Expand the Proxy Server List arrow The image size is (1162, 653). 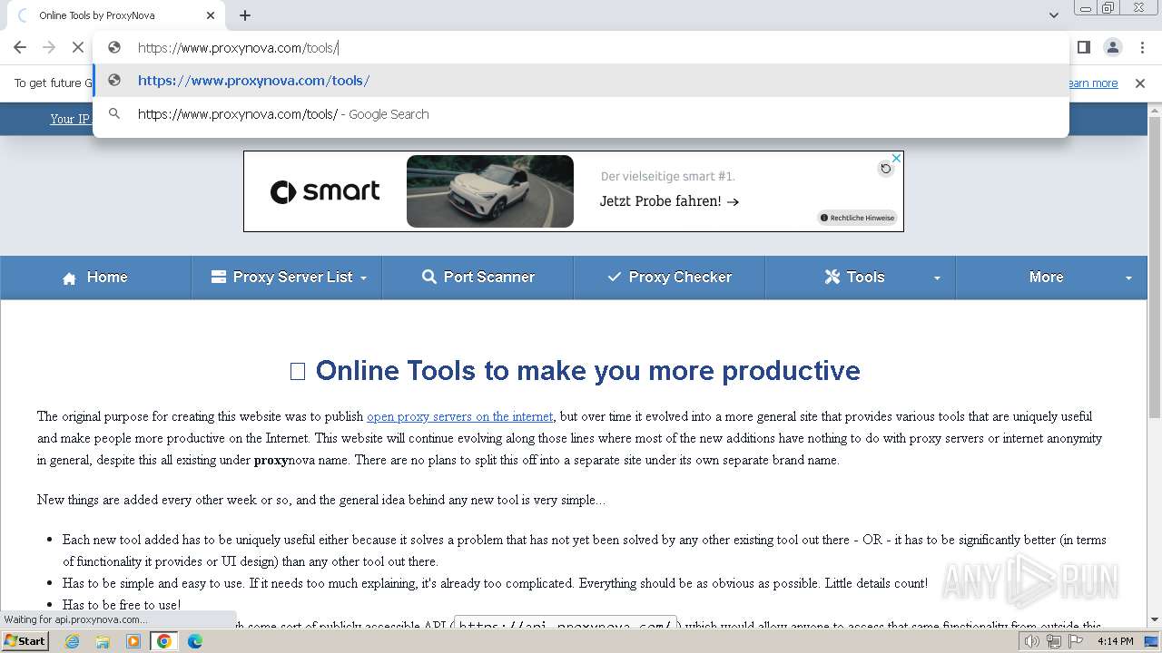[x=364, y=278]
